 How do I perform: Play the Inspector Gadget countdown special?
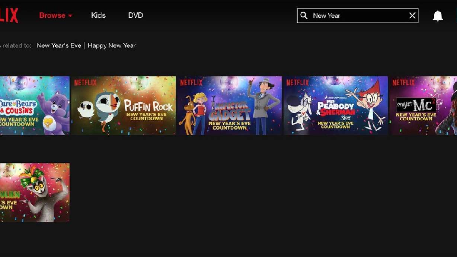click(x=230, y=105)
